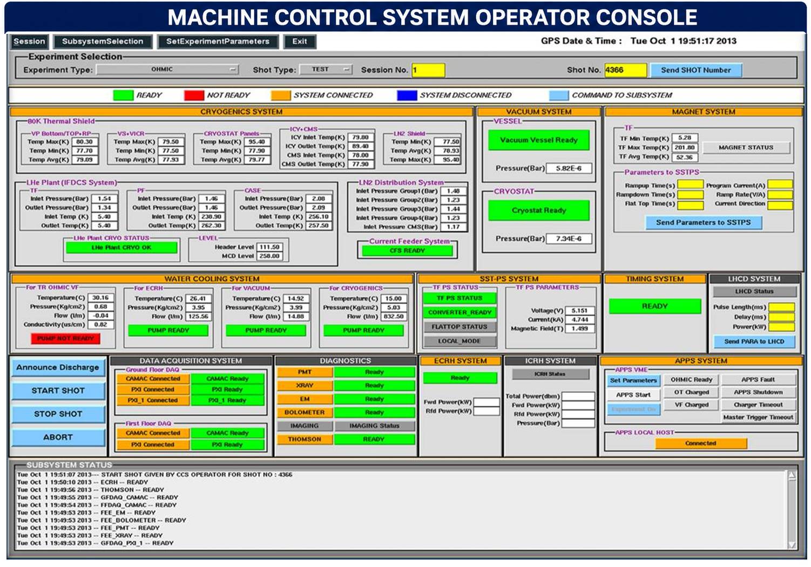Click the APPS Start button
This screenshot has height=567, width=811.
(x=633, y=395)
